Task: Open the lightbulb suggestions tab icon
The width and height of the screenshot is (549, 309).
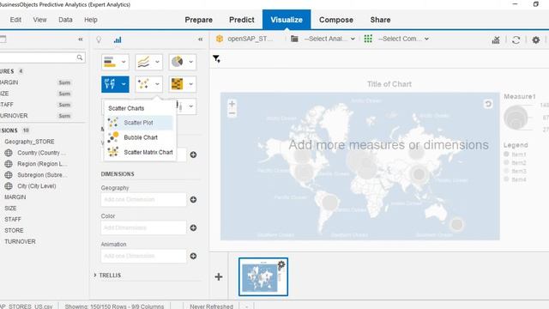Action: click(x=99, y=39)
